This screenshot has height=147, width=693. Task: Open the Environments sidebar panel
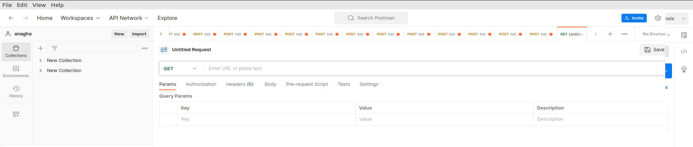(x=16, y=72)
